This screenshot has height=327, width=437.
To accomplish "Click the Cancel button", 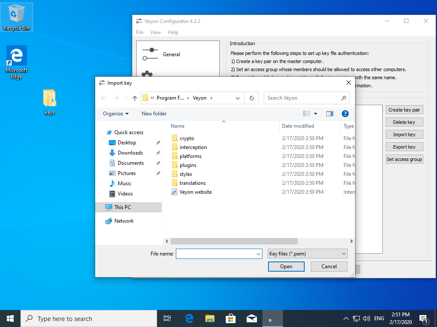I will [x=329, y=267].
